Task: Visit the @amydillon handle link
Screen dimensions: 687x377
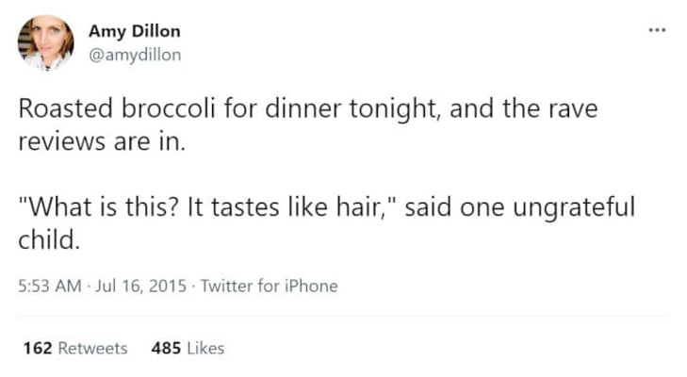Action: click(135, 55)
